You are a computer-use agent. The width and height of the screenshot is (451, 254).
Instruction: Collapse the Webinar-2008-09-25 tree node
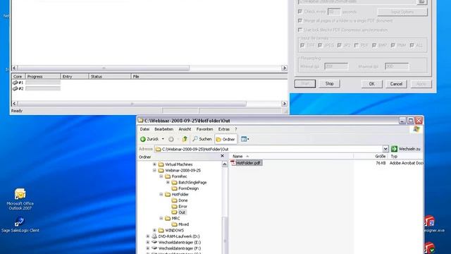[x=154, y=171]
